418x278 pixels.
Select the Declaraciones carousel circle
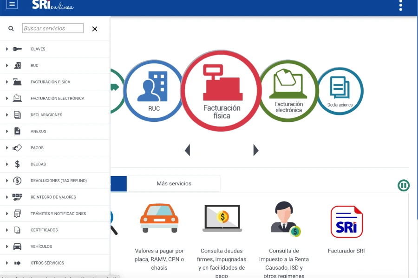click(x=340, y=91)
